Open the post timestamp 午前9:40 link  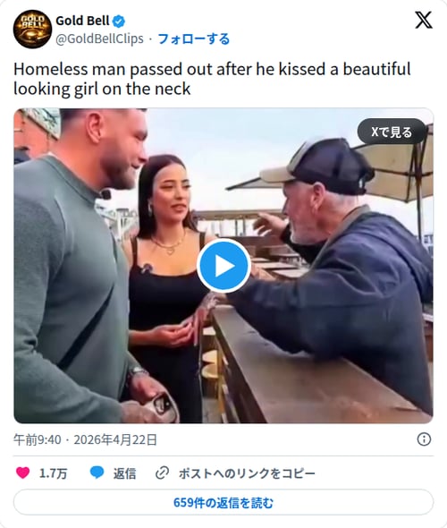click(x=38, y=439)
